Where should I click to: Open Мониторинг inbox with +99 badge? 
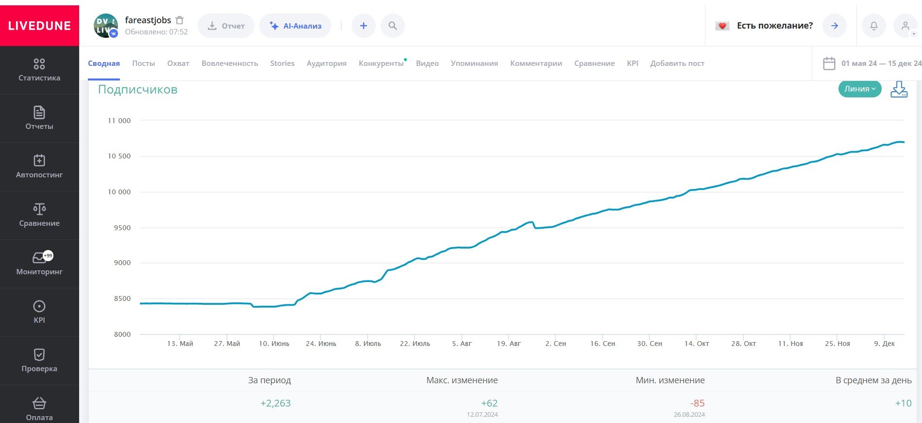point(39,264)
